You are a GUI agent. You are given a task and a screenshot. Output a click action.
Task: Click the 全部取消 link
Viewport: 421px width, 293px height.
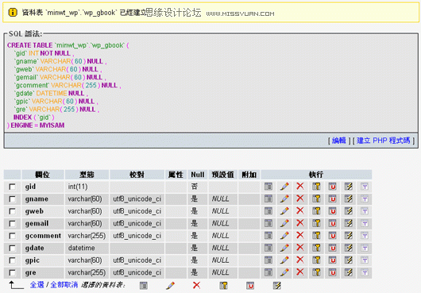click(x=64, y=285)
